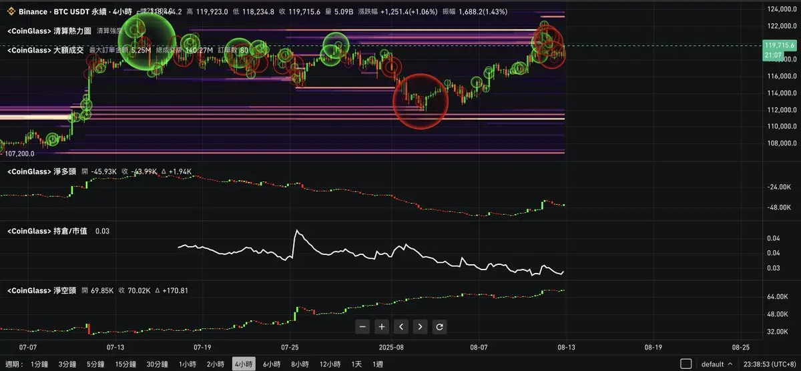Image resolution: width=801 pixels, height=371 pixels.
Task: Click the 08-13 date on time axis
Action: 566,348
